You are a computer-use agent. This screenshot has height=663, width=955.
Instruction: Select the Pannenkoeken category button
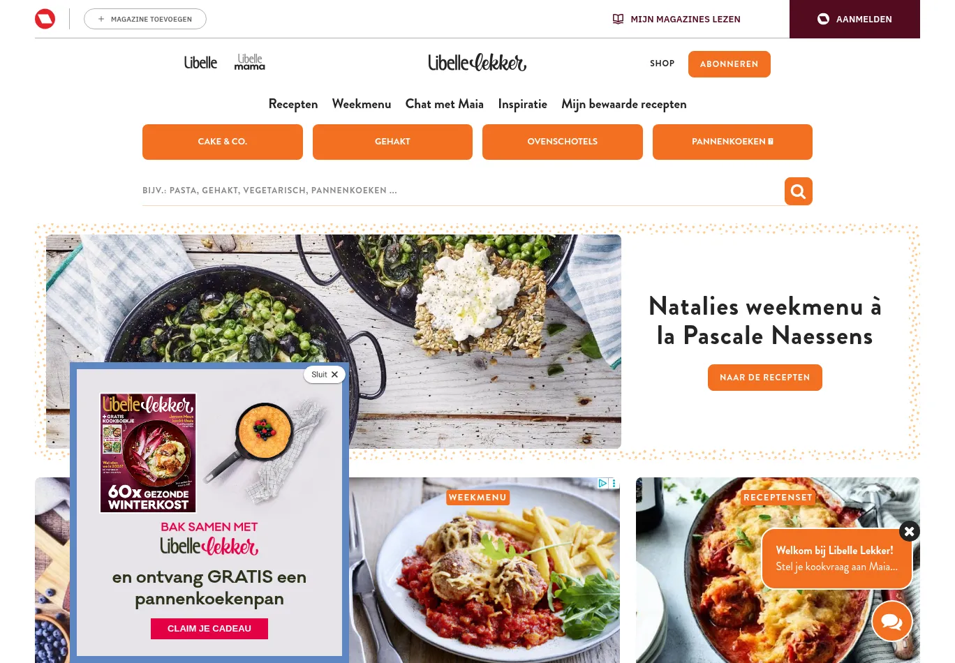coord(732,142)
